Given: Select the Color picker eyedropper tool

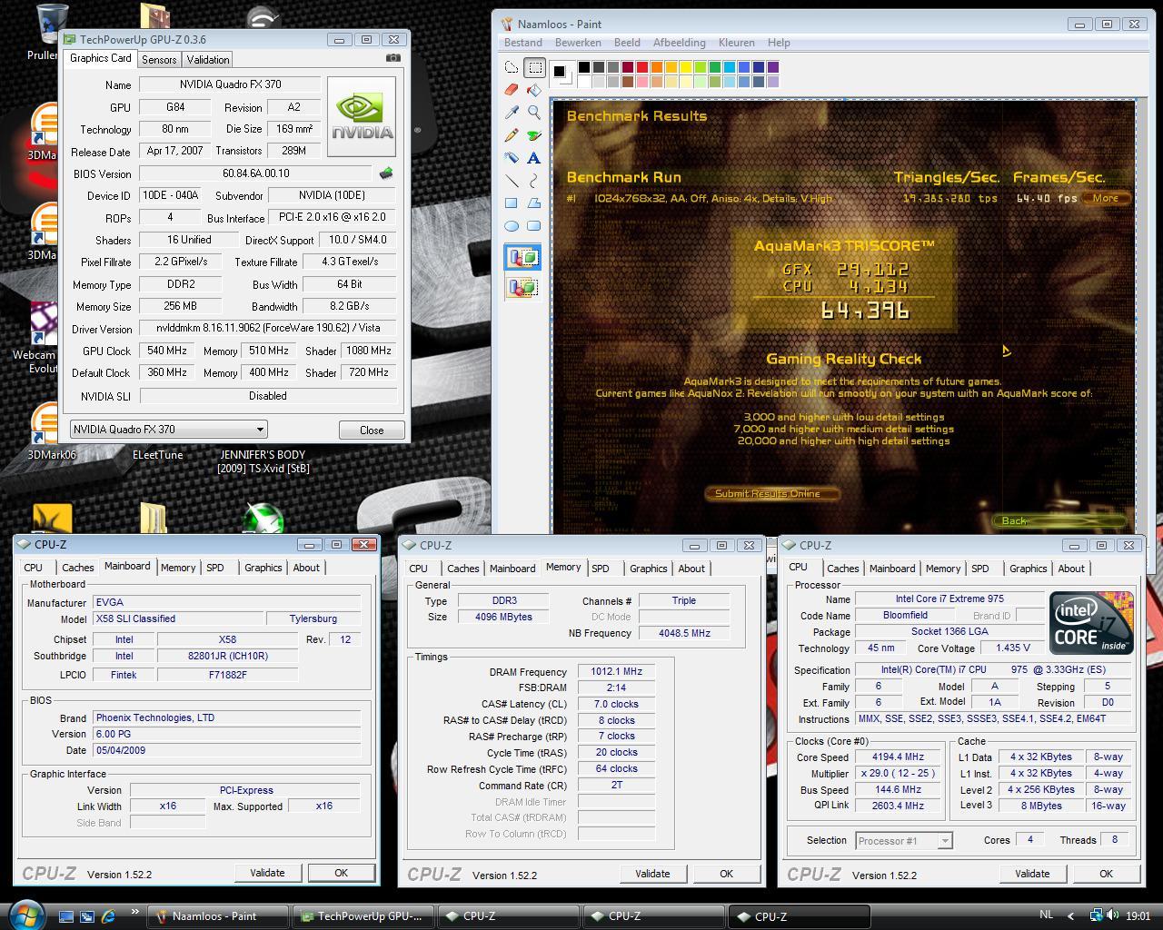Looking at the screenshot, I should [512, 113].
